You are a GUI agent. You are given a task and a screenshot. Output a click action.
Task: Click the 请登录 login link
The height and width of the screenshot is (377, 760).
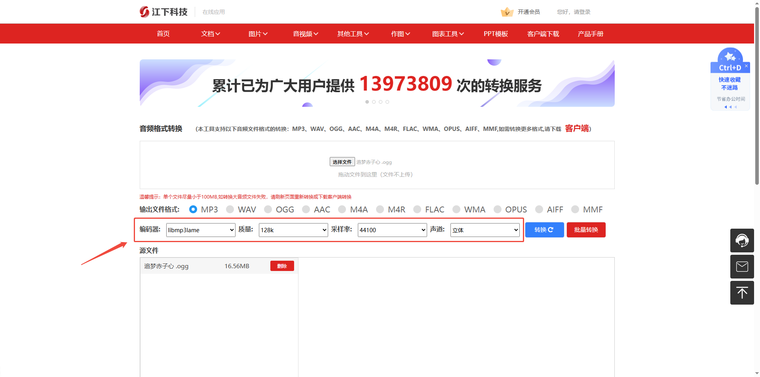(582, 12)
